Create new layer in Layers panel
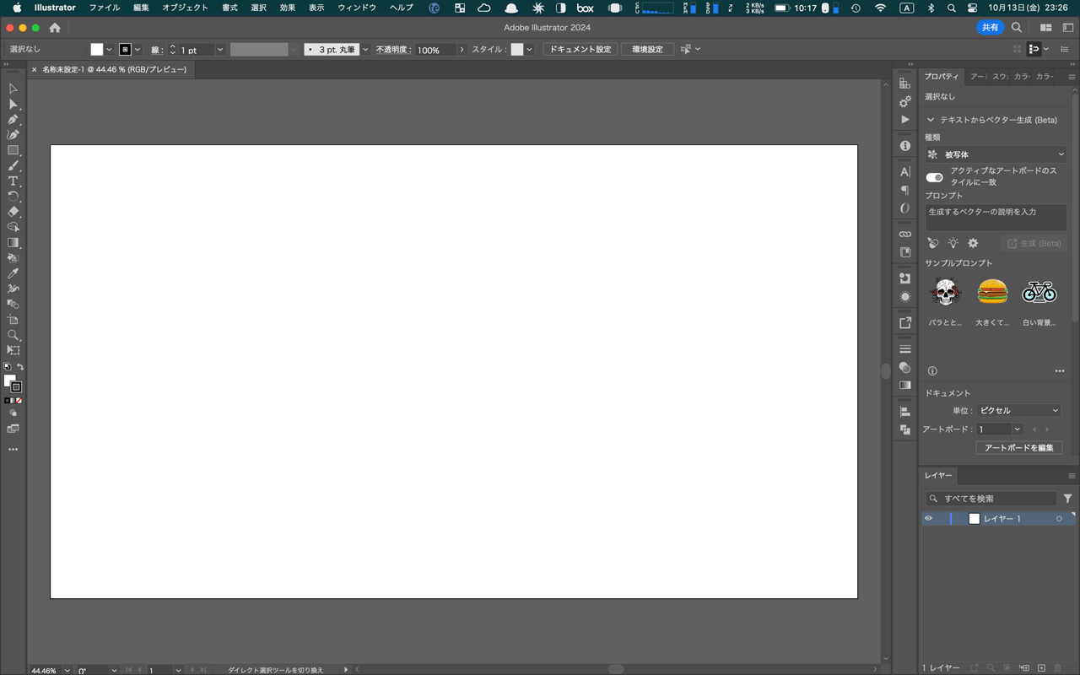The image size is (1080, 675). point(1041,668)
